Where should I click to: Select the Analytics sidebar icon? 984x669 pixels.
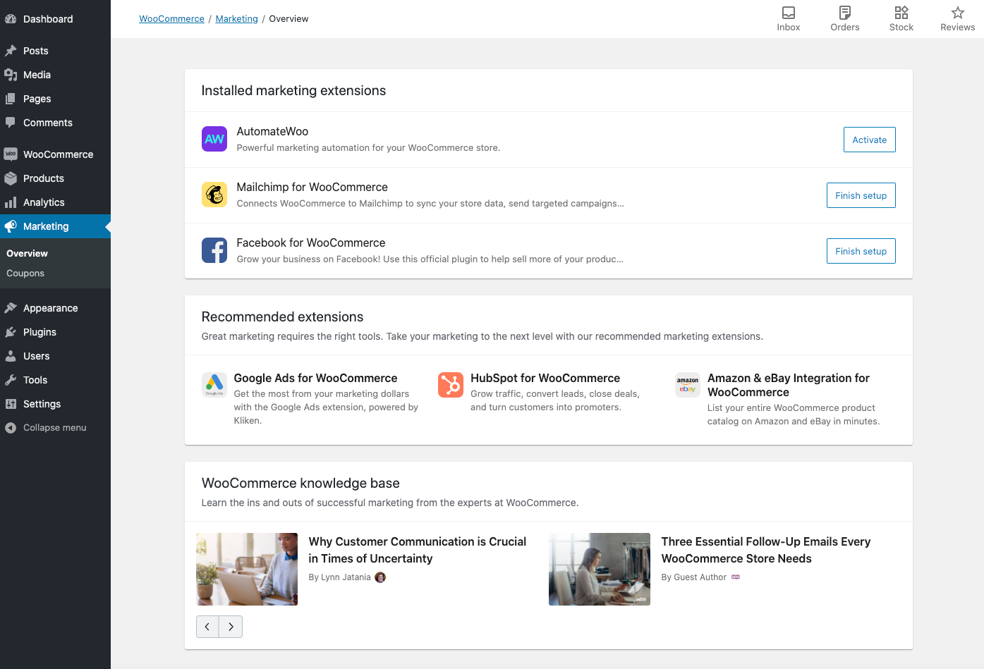[x=12, y=202]
